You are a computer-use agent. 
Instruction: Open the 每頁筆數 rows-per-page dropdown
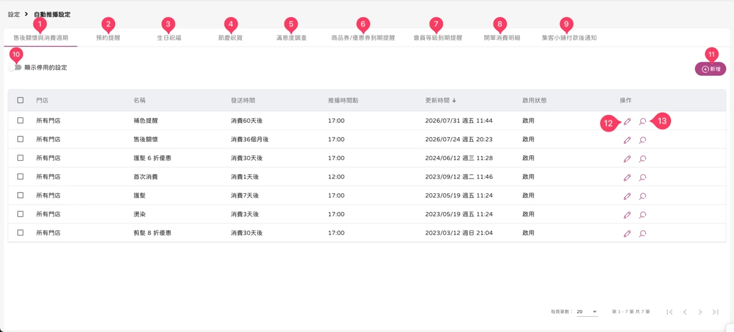(x=587, y=312)
